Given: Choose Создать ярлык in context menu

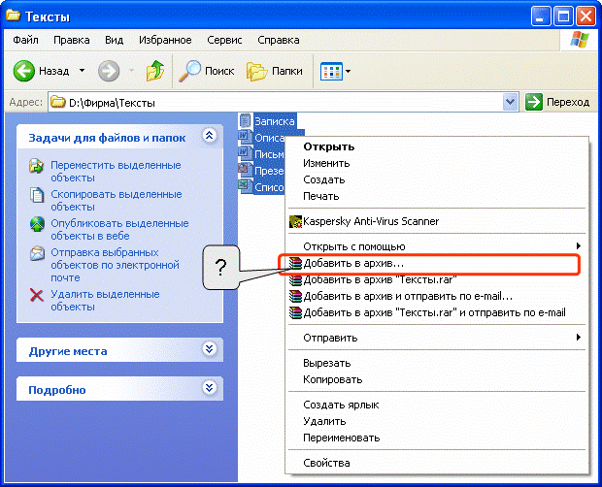Looking at the screenshot, I should click(341, 405).
